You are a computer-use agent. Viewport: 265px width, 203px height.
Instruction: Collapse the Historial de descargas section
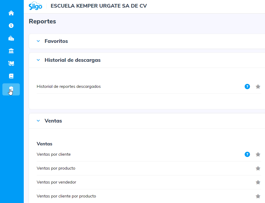38,60
